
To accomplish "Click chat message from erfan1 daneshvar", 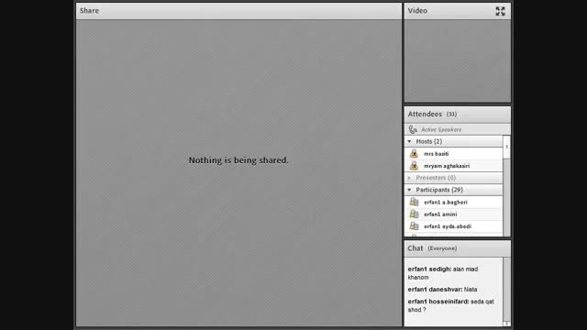I will coord(442,290).
